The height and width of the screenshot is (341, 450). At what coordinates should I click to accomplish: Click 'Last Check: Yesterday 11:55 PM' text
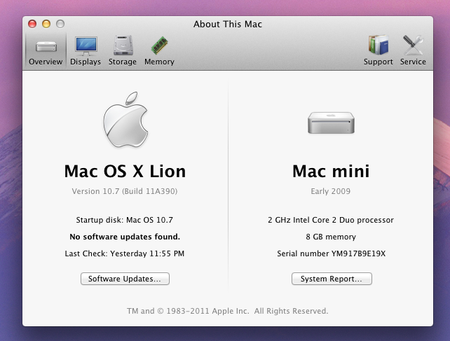point(125,253)
